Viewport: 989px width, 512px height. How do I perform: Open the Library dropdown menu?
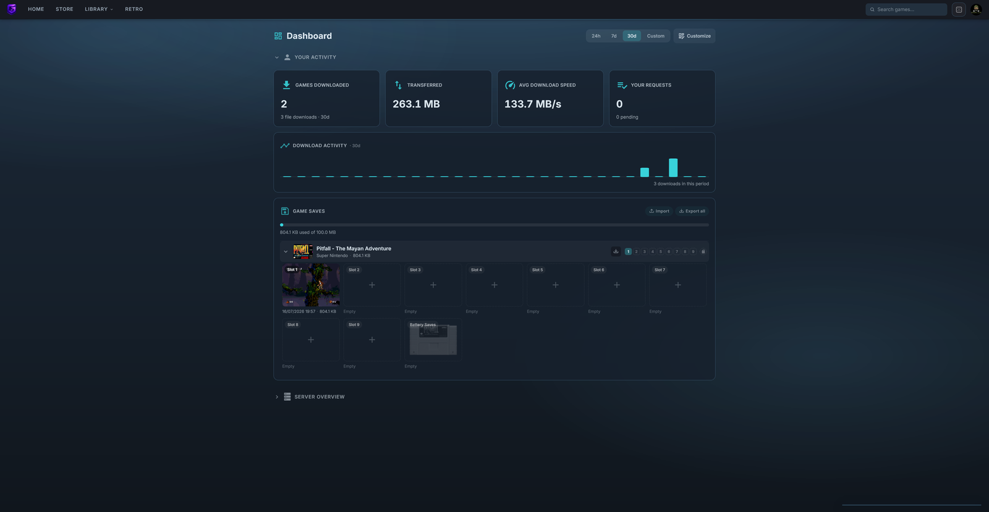(99, 9)
